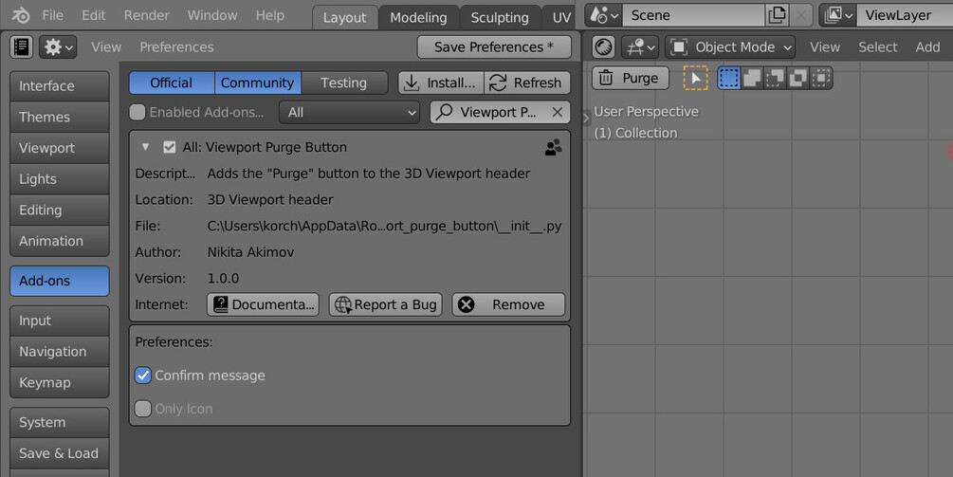Open the viewport object types dropdown
Image resolution: width=953 pixels, height=477 pixels.
pyautogui.click(x=640, y=46)
